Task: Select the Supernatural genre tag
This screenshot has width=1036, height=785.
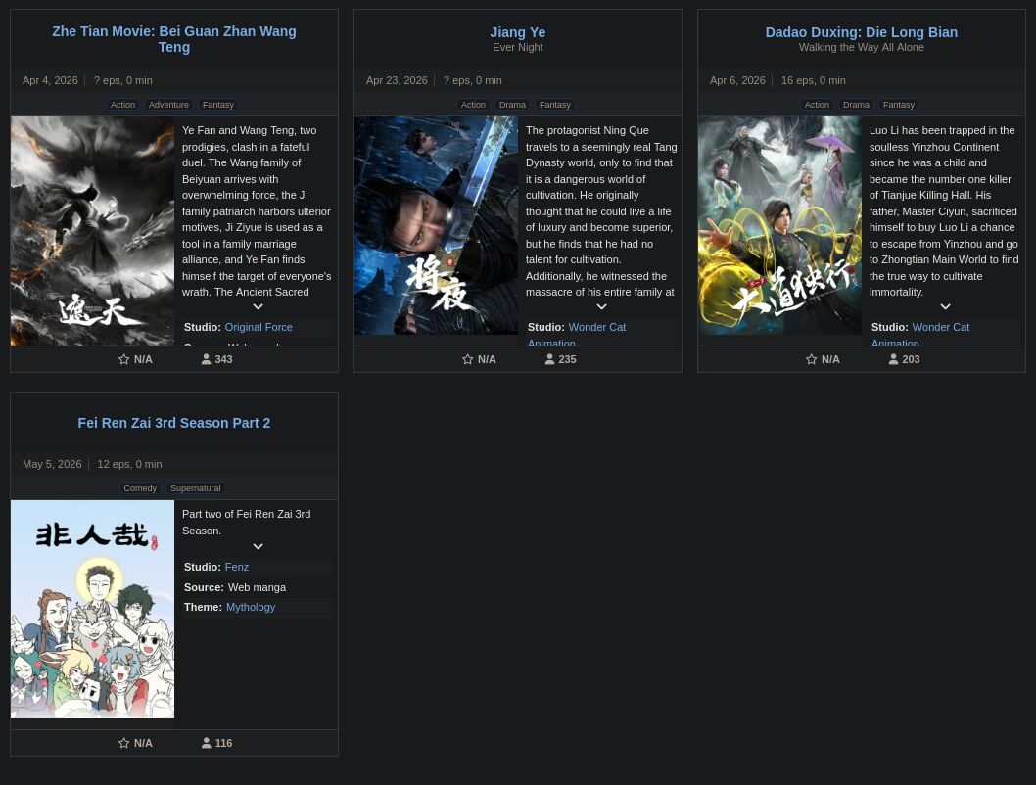Action: (x=195, y=488)
